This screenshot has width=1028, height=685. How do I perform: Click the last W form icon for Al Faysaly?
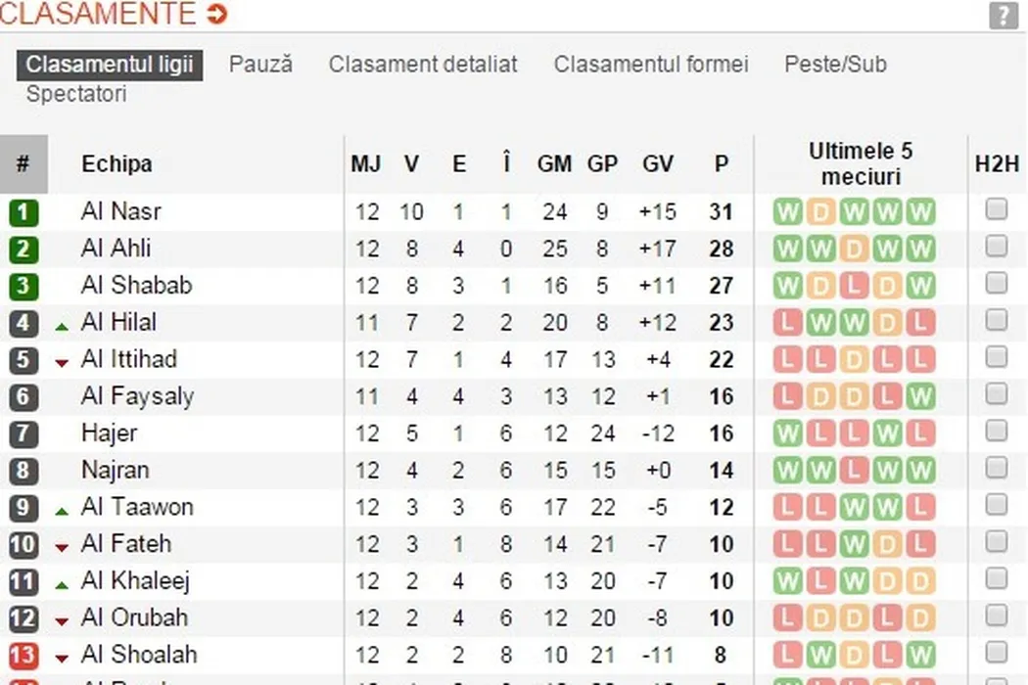pyautogui.click(x=920, y=396)
